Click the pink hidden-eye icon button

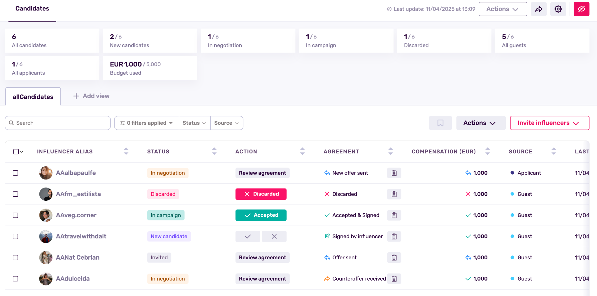click(x=581, y=9)
